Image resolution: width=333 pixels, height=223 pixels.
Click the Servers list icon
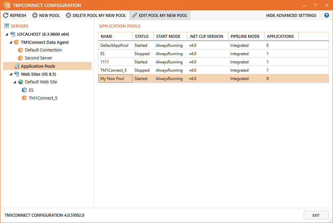[7, 26]
